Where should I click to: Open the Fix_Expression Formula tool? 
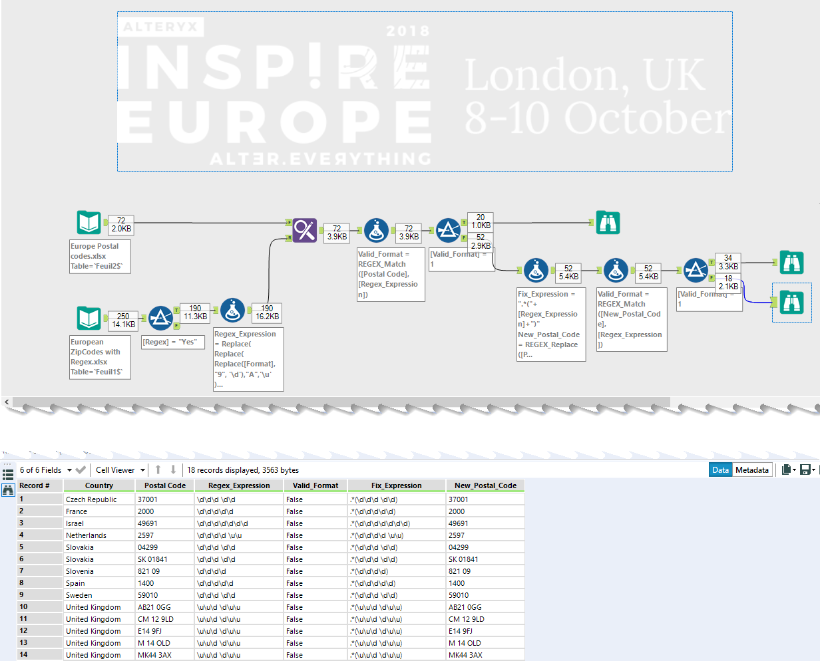536,270
